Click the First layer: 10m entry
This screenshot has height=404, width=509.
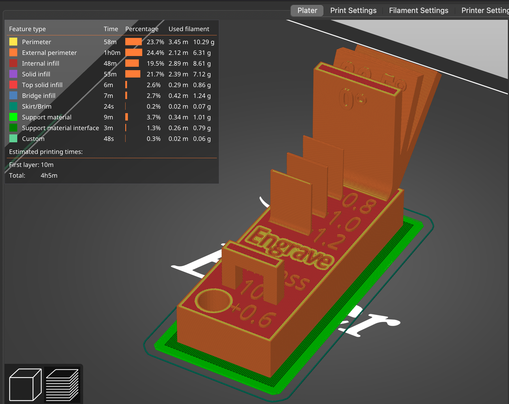click(31, 165)
